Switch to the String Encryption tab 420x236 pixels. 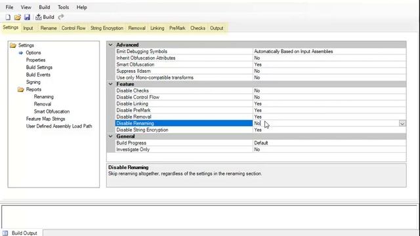[107, 28]
